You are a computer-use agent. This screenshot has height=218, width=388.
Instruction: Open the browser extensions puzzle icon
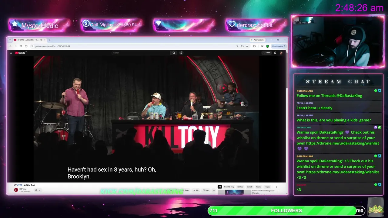(x=254, y=46)
